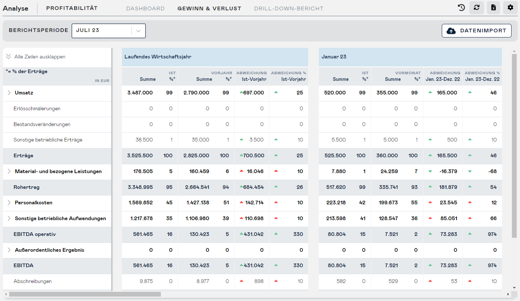Viewport: 520px width, 301px height.
Task: Click the Analyse heading
Action: (x=15, y=8)
